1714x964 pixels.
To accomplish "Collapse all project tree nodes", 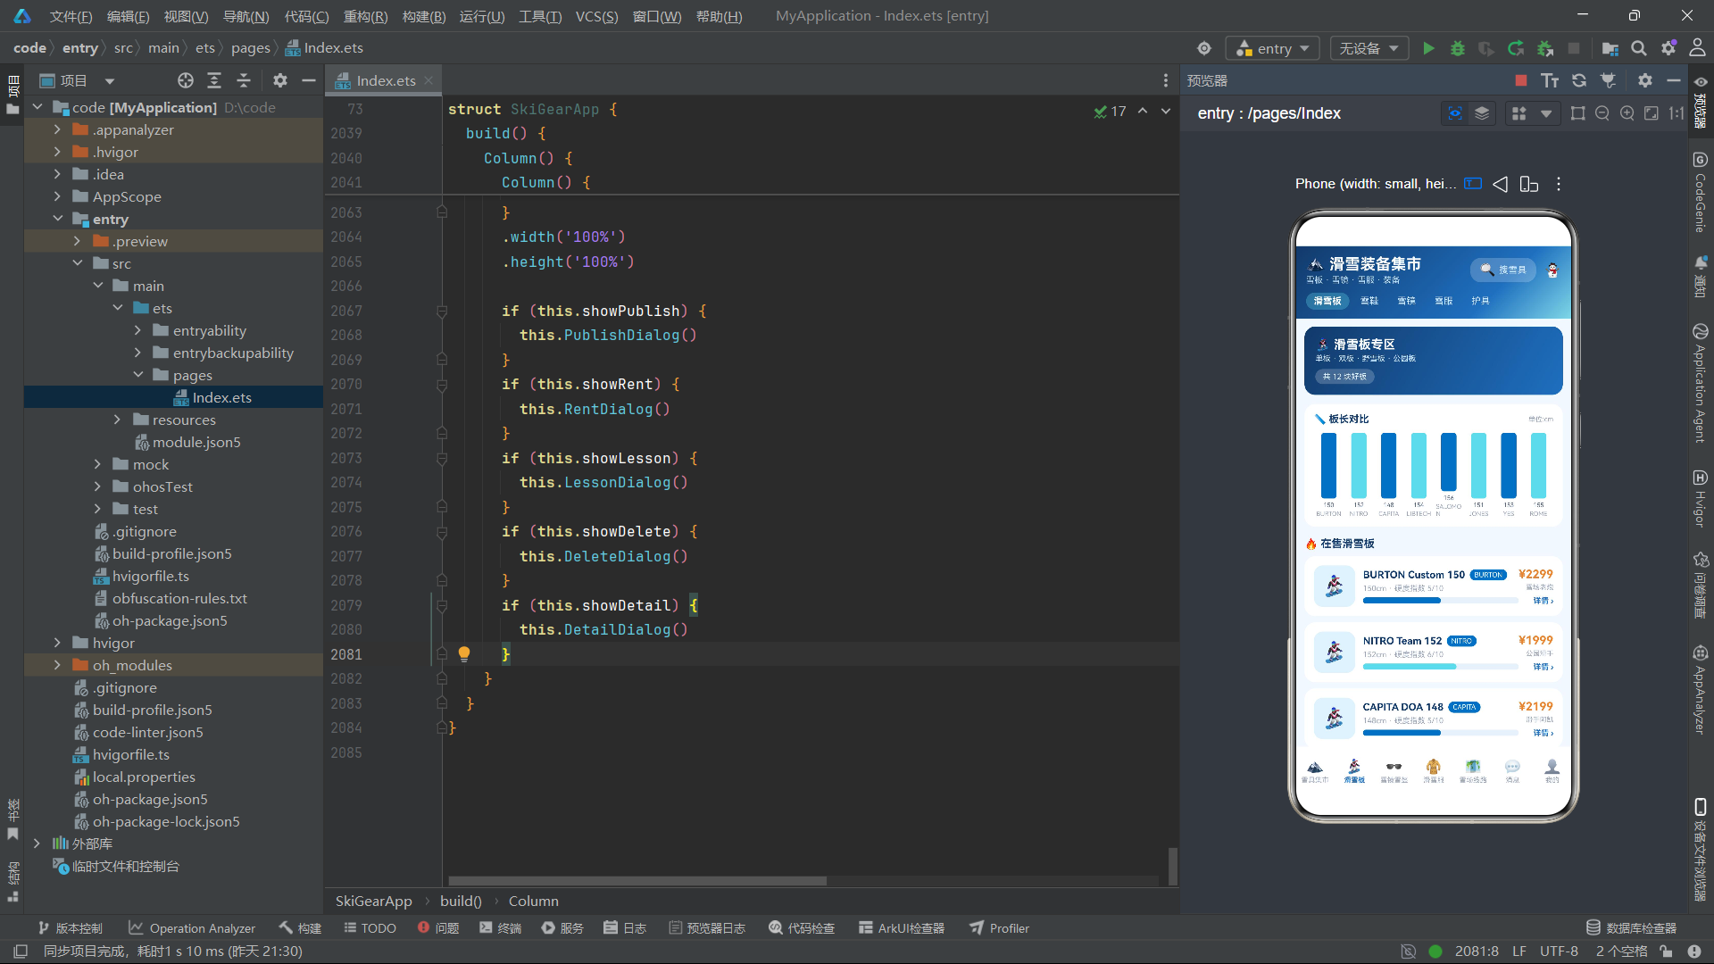I will click(244, 80).
